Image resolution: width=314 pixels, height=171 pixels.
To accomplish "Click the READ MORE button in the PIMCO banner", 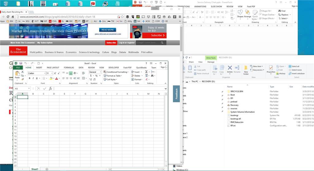I will 108,30.
